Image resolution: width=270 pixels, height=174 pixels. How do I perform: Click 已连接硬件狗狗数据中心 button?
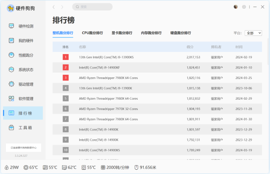24,148
